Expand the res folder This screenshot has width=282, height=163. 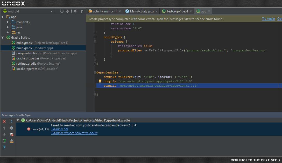(x=8, y=32)
